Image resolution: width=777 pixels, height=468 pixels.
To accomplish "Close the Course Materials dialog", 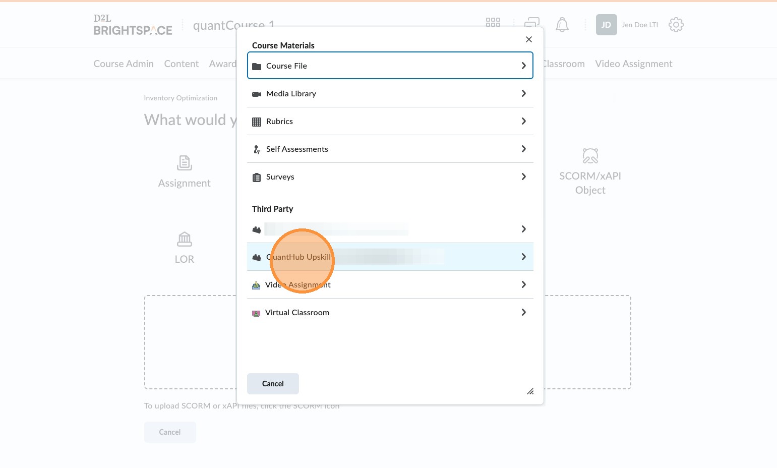I will pyautogui.click(x=528, y=39).
